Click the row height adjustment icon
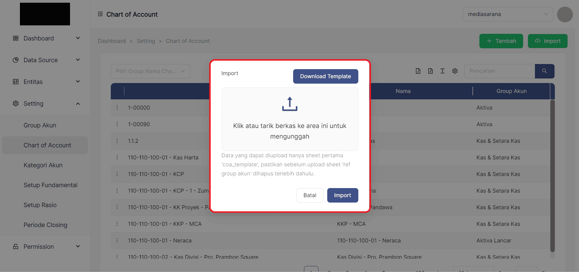Viewport: 579px width, 272px height. click(x=442, y=71)
